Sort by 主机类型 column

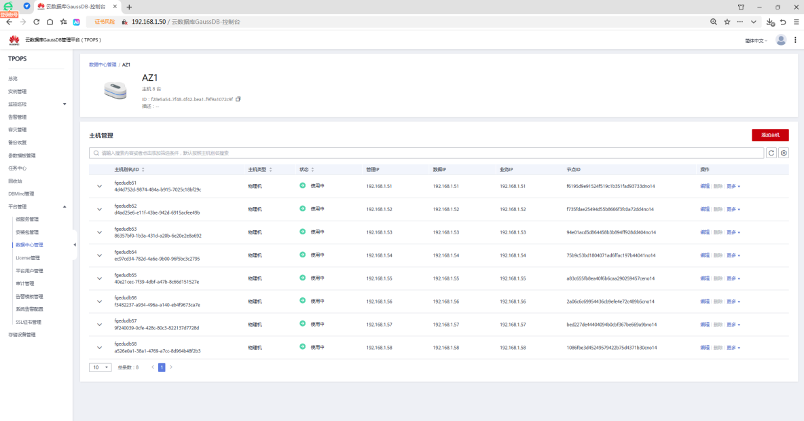[x=271, y=169]
